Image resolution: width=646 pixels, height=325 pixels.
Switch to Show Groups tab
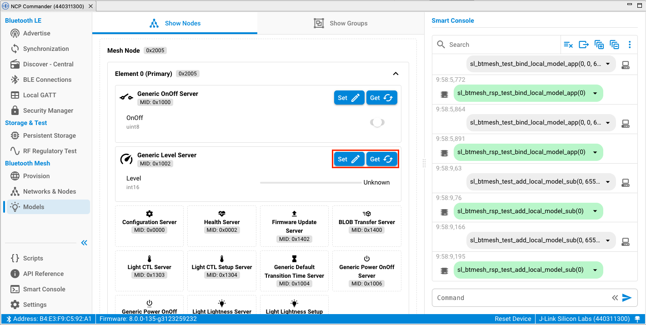coord(341,23)
